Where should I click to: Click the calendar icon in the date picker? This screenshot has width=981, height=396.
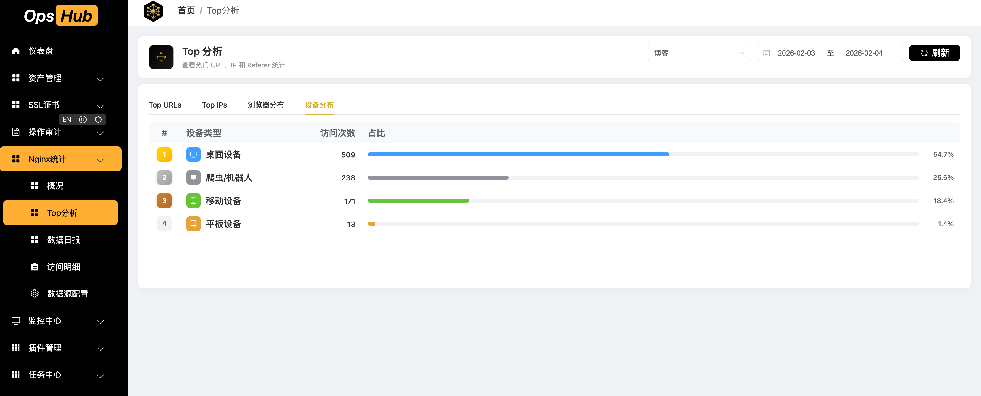(x=767, y=53)
